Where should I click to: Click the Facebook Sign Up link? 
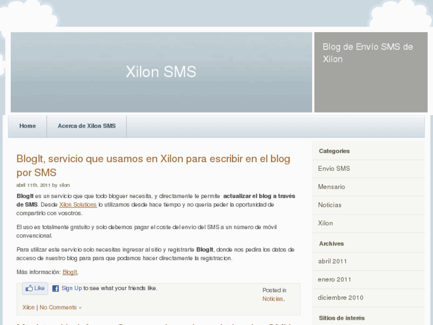[x=71, y=288]
